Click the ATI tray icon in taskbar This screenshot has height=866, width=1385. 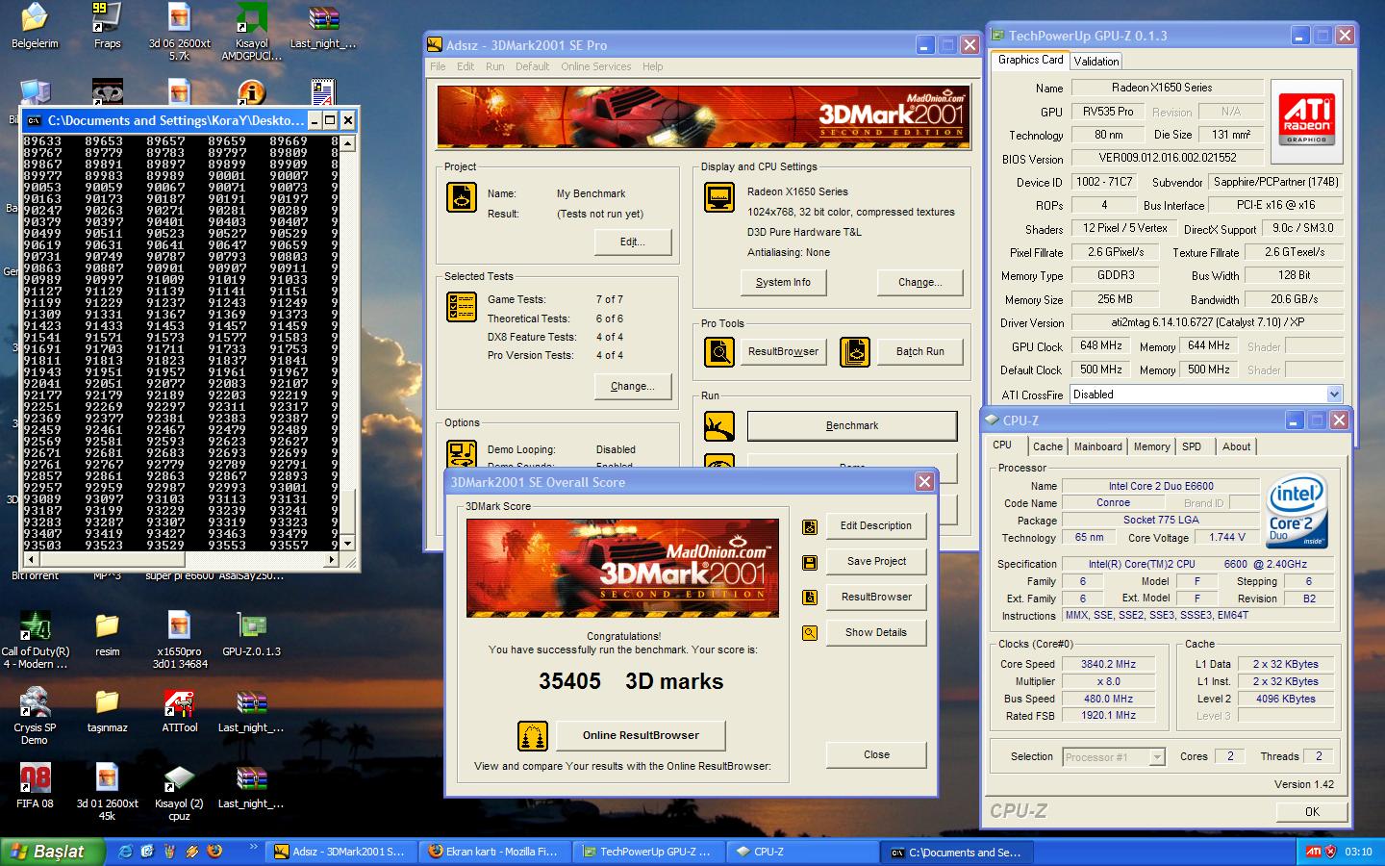(x=1313, y=852)
